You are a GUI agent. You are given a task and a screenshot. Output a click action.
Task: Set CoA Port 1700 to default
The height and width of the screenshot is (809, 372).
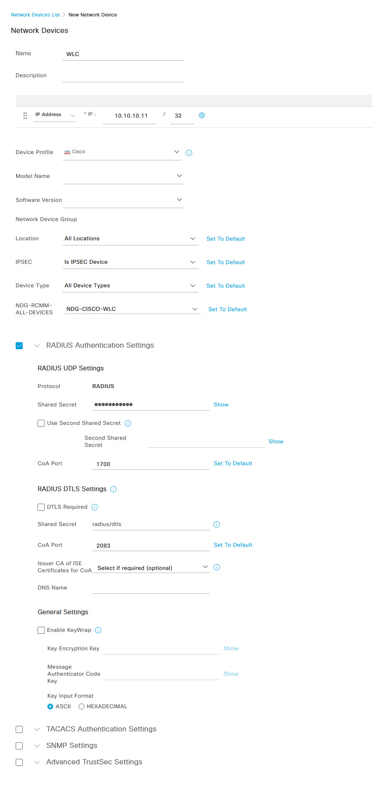click(233, 463)
